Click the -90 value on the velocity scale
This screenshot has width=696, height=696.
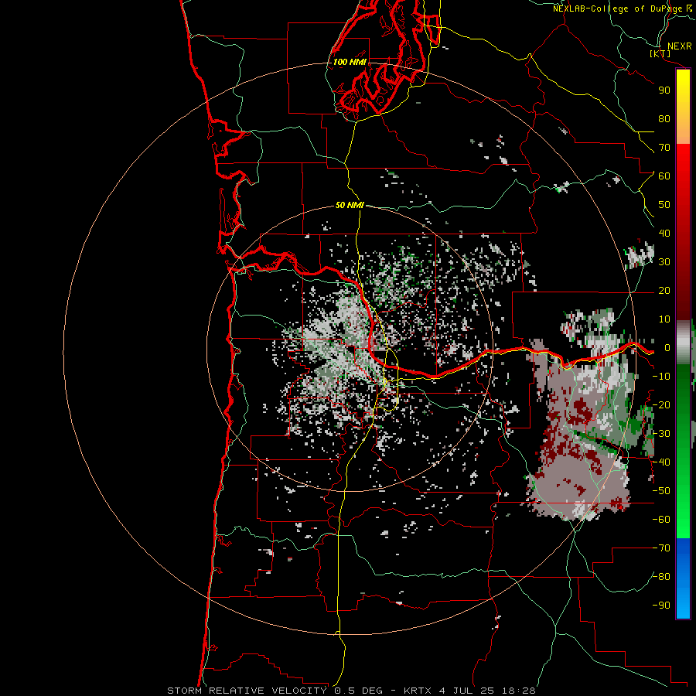661,606
